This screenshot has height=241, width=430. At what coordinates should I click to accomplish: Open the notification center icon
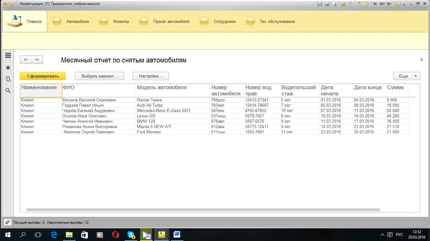point(390,234)
